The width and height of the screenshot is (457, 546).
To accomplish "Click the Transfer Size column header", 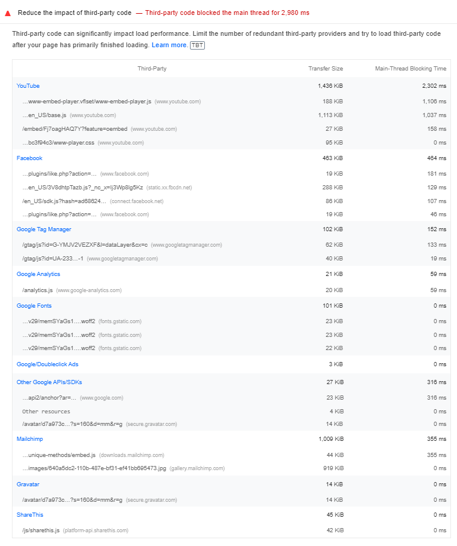I will click(326, 68).
